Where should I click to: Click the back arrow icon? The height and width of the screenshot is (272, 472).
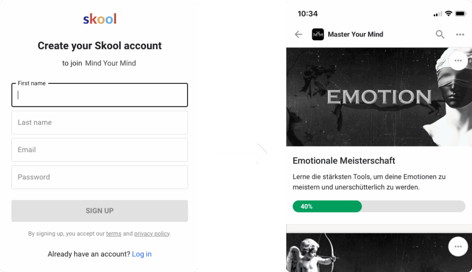298,34
